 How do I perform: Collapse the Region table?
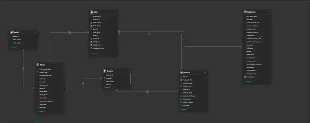coord(15,47)
